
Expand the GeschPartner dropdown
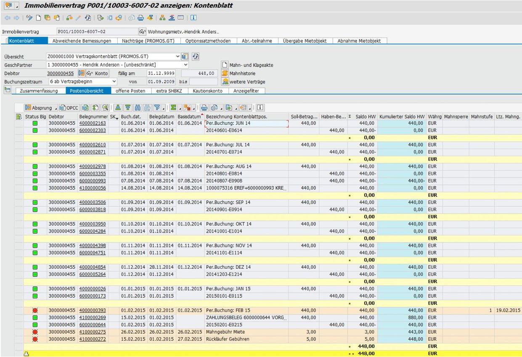pos(186,65)
